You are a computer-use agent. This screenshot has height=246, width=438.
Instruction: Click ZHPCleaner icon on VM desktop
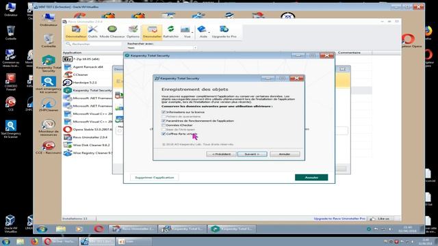click(49, 105)
